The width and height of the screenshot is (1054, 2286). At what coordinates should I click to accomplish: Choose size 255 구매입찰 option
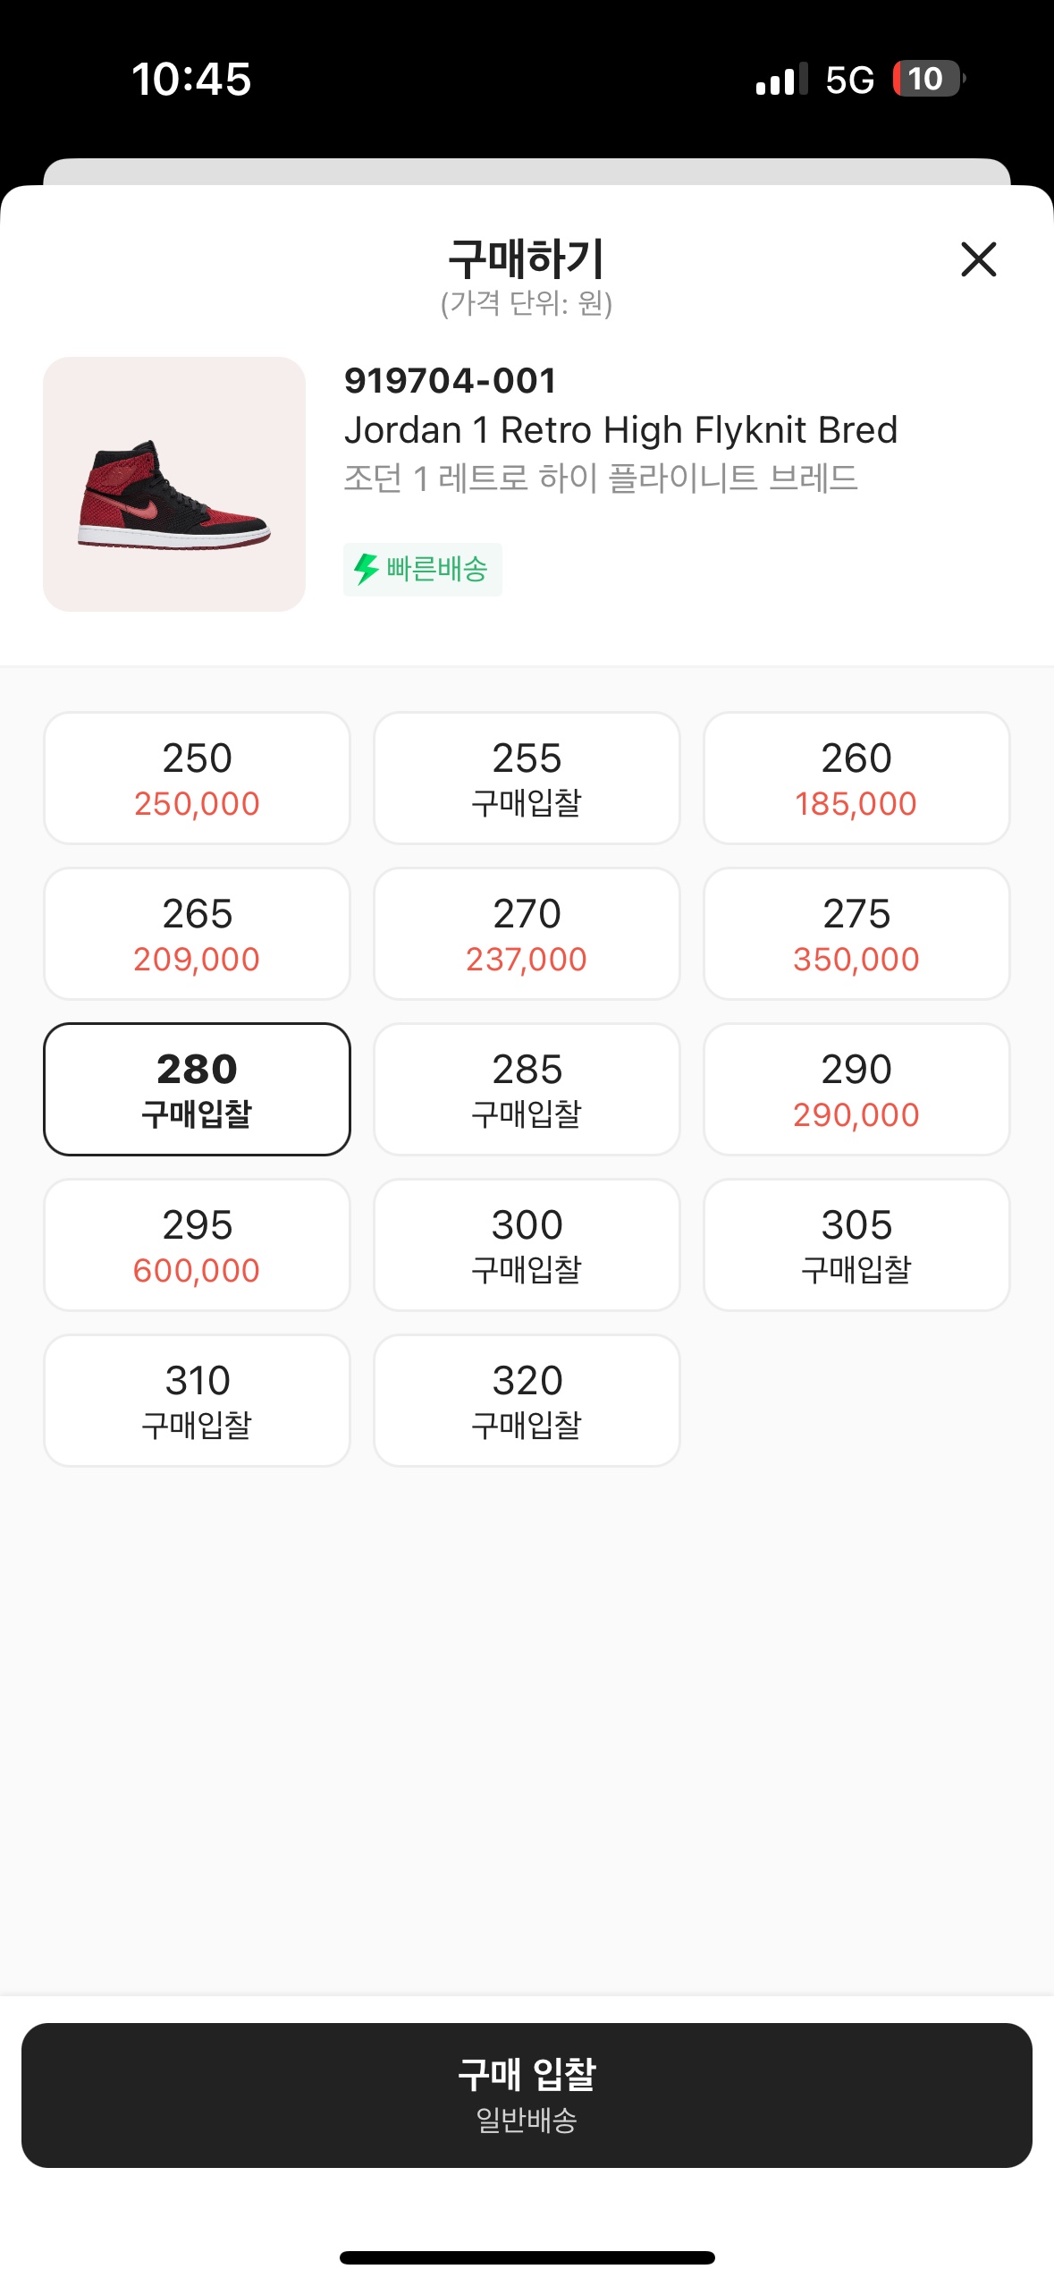click(527, 777)
